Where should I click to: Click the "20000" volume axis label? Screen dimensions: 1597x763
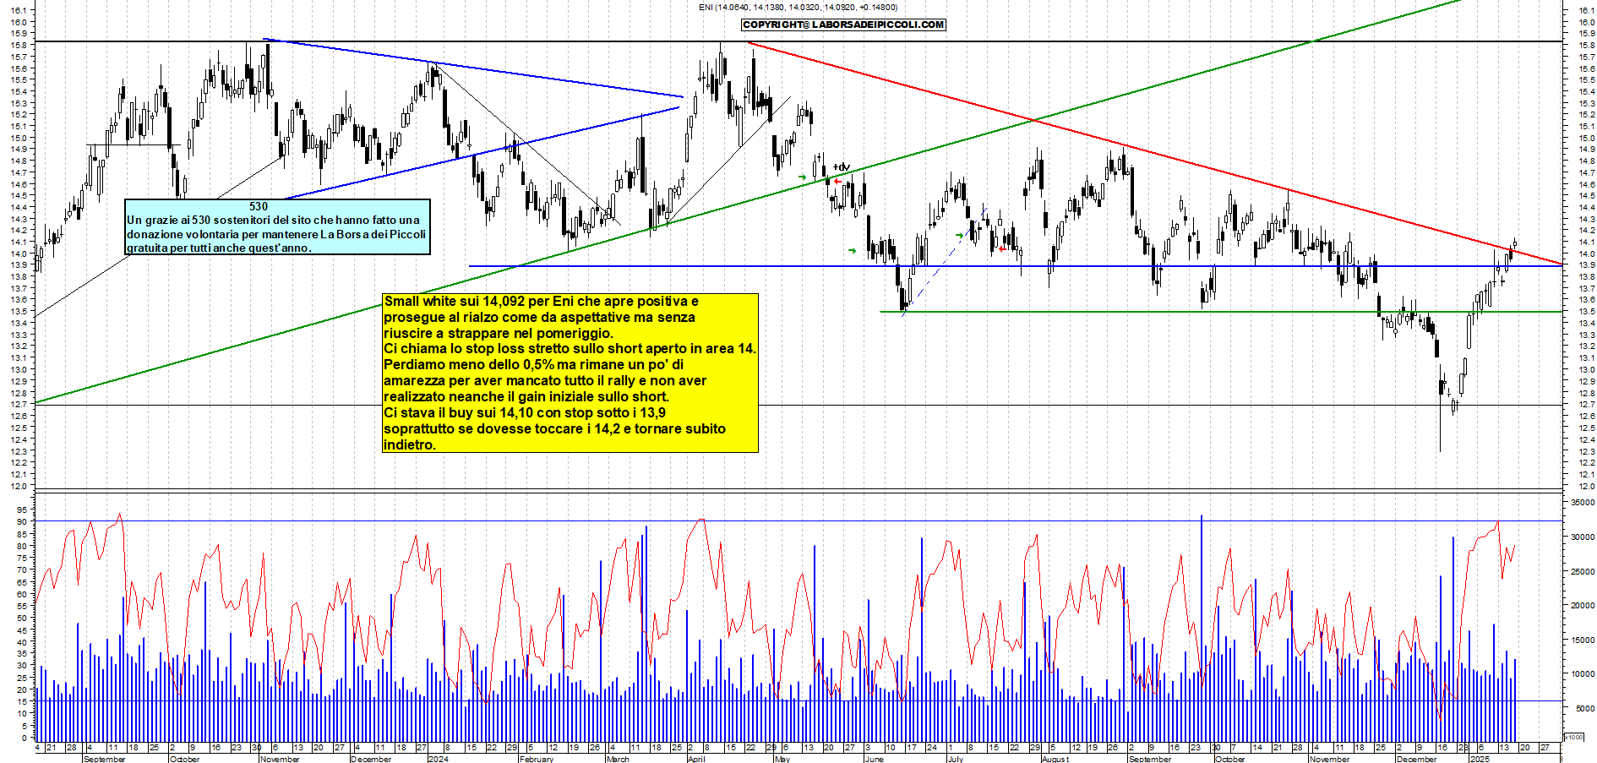coord(1583,605)
